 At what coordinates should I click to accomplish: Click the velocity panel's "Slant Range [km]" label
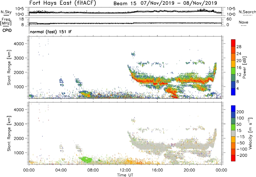click(9, 133)
